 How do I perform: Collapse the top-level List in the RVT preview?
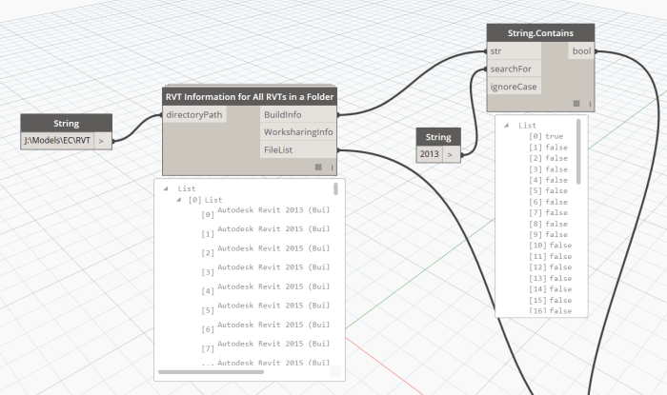click(x=166, y=188)
